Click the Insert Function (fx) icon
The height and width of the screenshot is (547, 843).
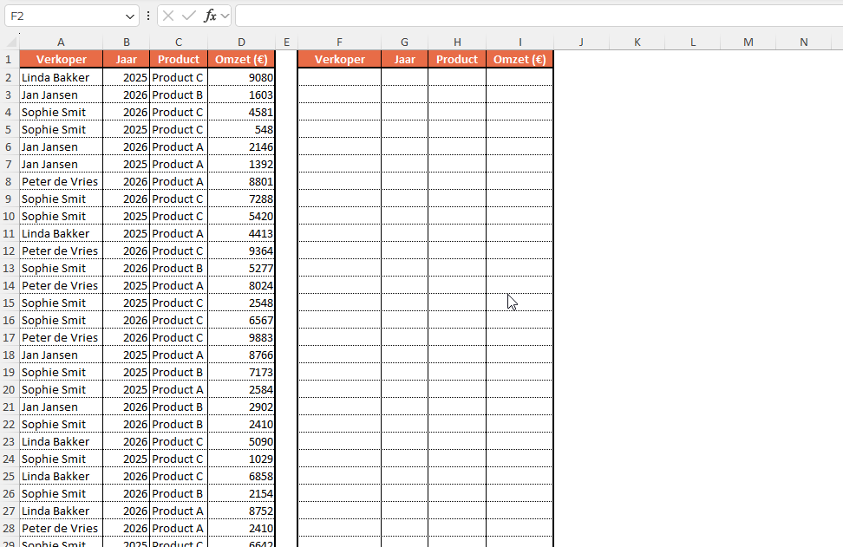point(210,15)
